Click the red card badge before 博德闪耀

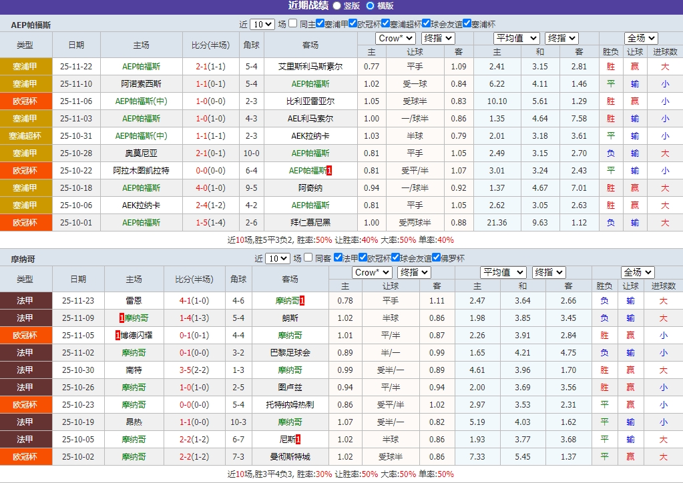tap(118, 335)
